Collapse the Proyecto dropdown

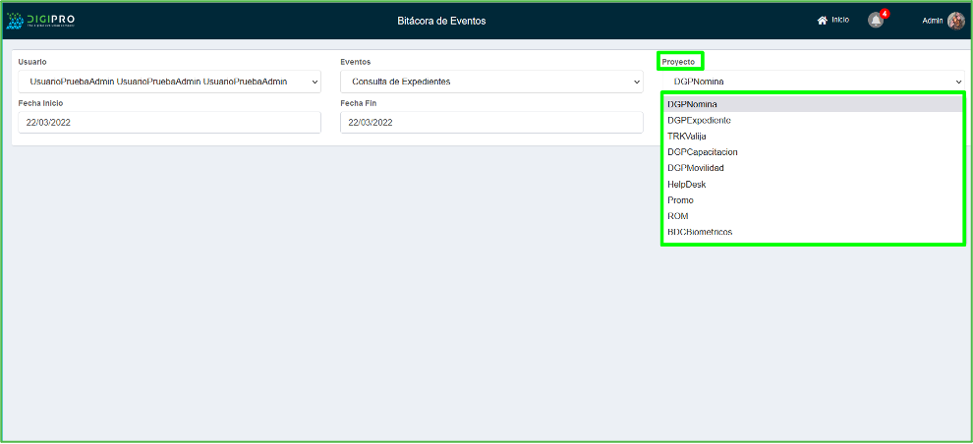pos(813,82)
